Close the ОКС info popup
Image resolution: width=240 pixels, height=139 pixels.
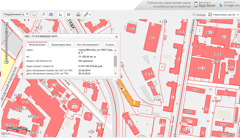click(116, 37)
